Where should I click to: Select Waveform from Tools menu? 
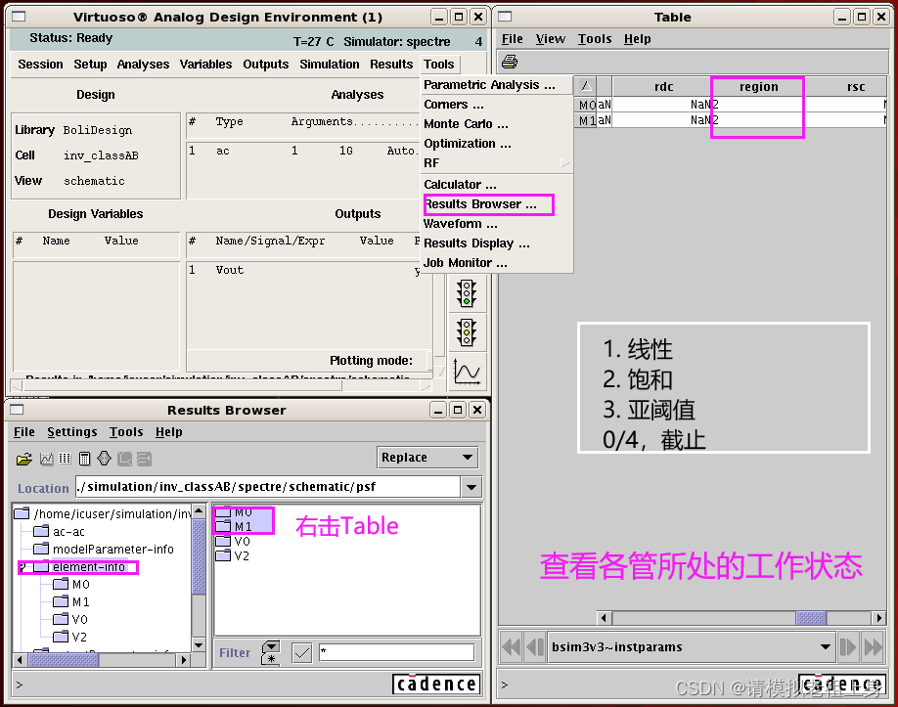[497, 223]
